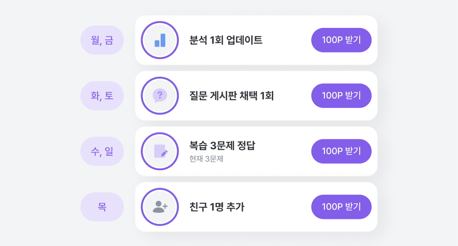
Task: Select the 월, 금 day pill
Action: pos(102,40)
